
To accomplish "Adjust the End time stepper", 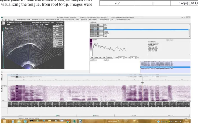I will [x=136, y=58].
